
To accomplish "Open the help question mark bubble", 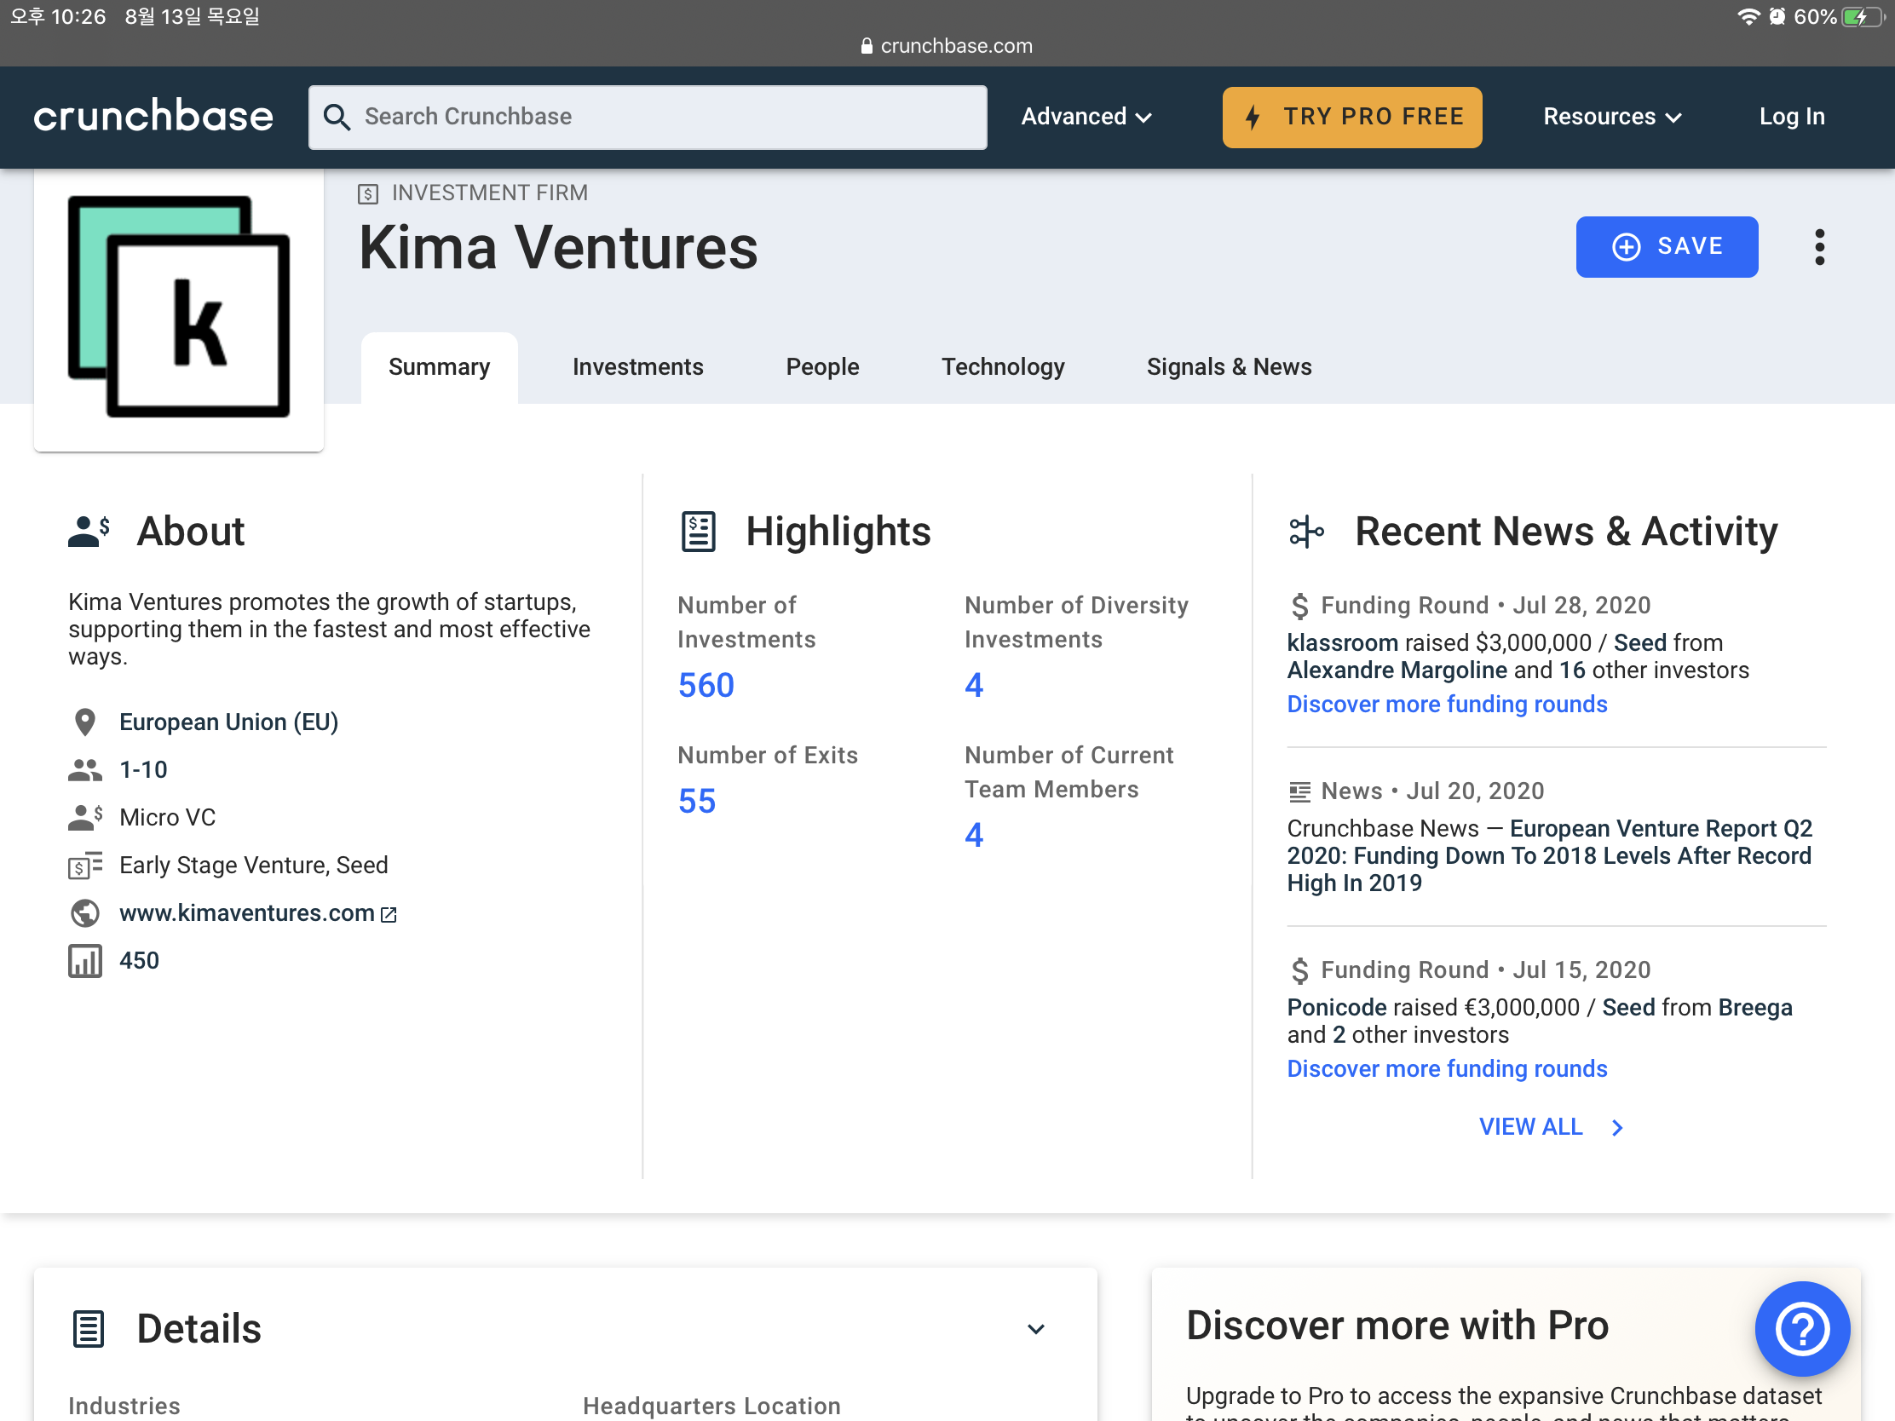I will (x=1802, y=1328).
